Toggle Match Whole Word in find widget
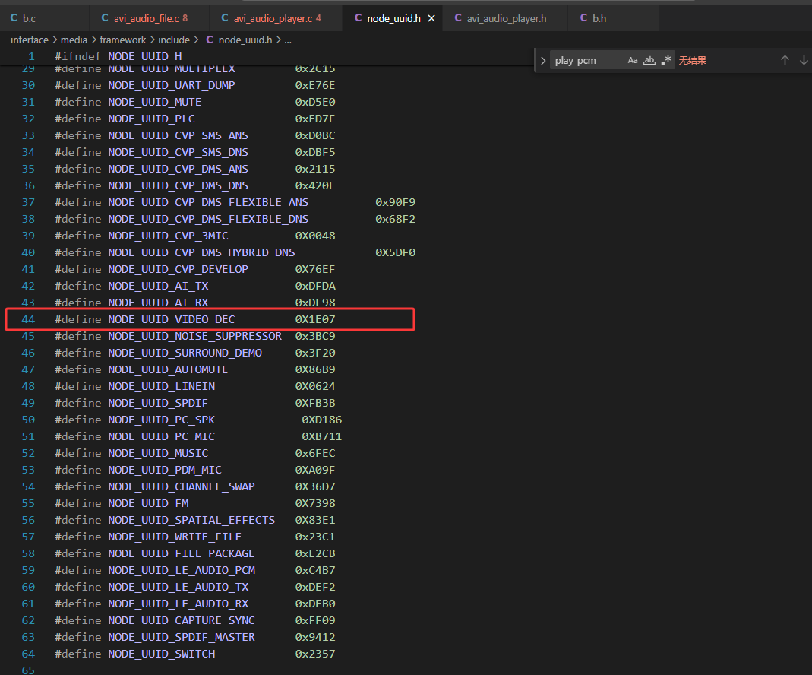This screenshot has width=812, height=675. click(649, 60)
